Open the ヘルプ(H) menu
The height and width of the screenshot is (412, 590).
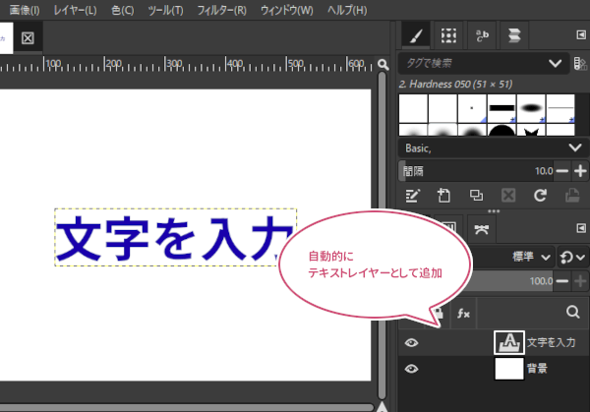347,10
